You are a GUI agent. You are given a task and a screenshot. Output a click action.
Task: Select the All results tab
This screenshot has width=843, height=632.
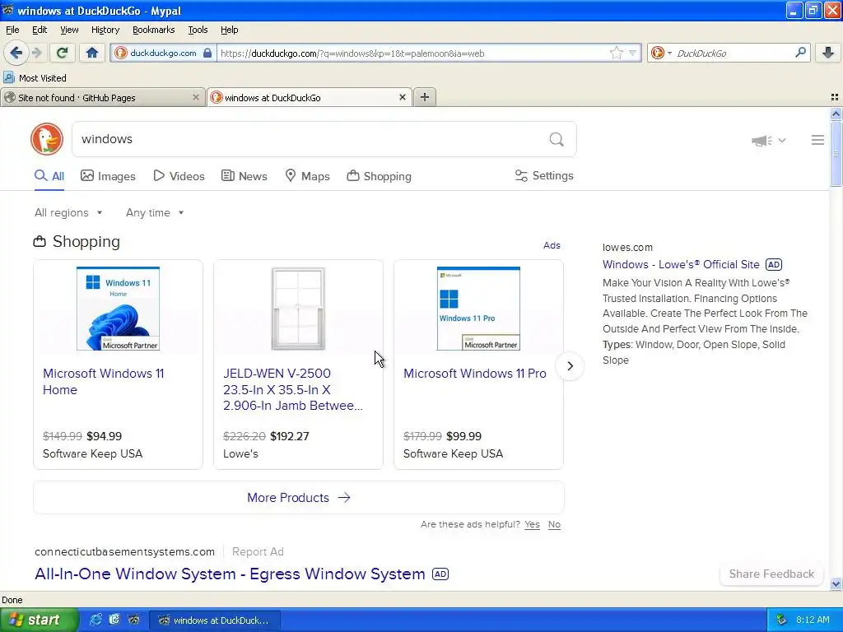[49, 176]
